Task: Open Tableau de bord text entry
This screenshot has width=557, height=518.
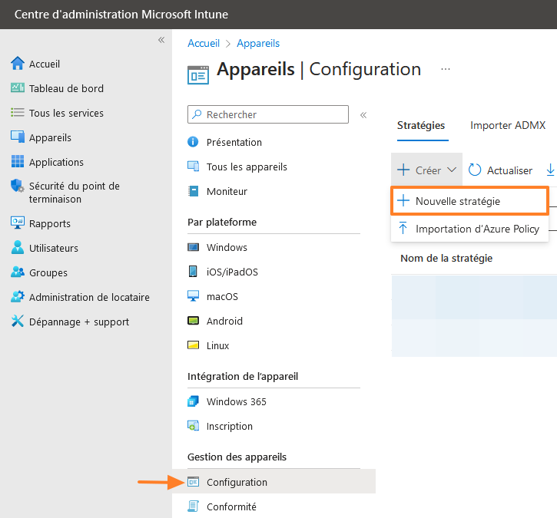Action: (66, 88)
